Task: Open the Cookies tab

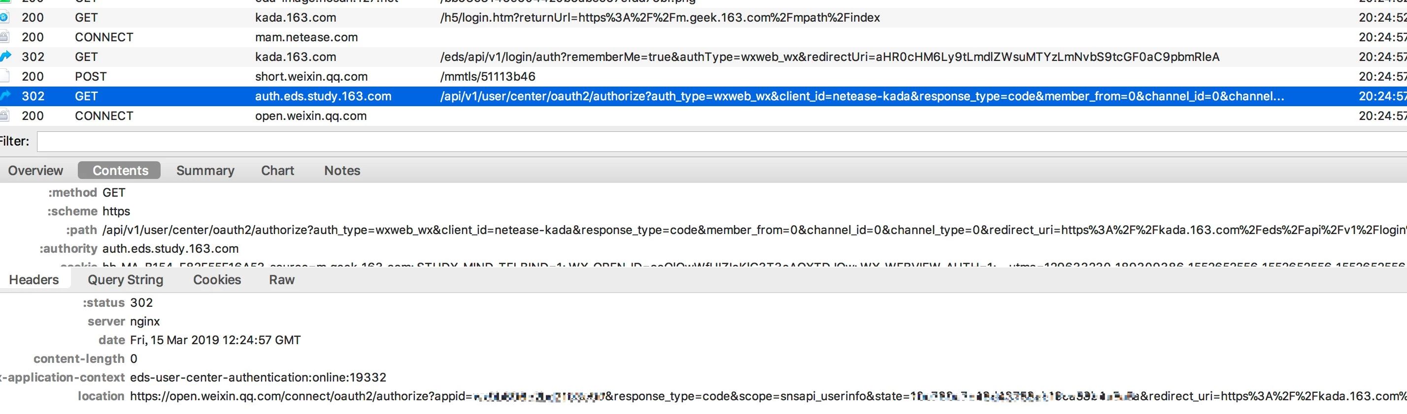Action: pyautogui.click(x=217, y=279)
